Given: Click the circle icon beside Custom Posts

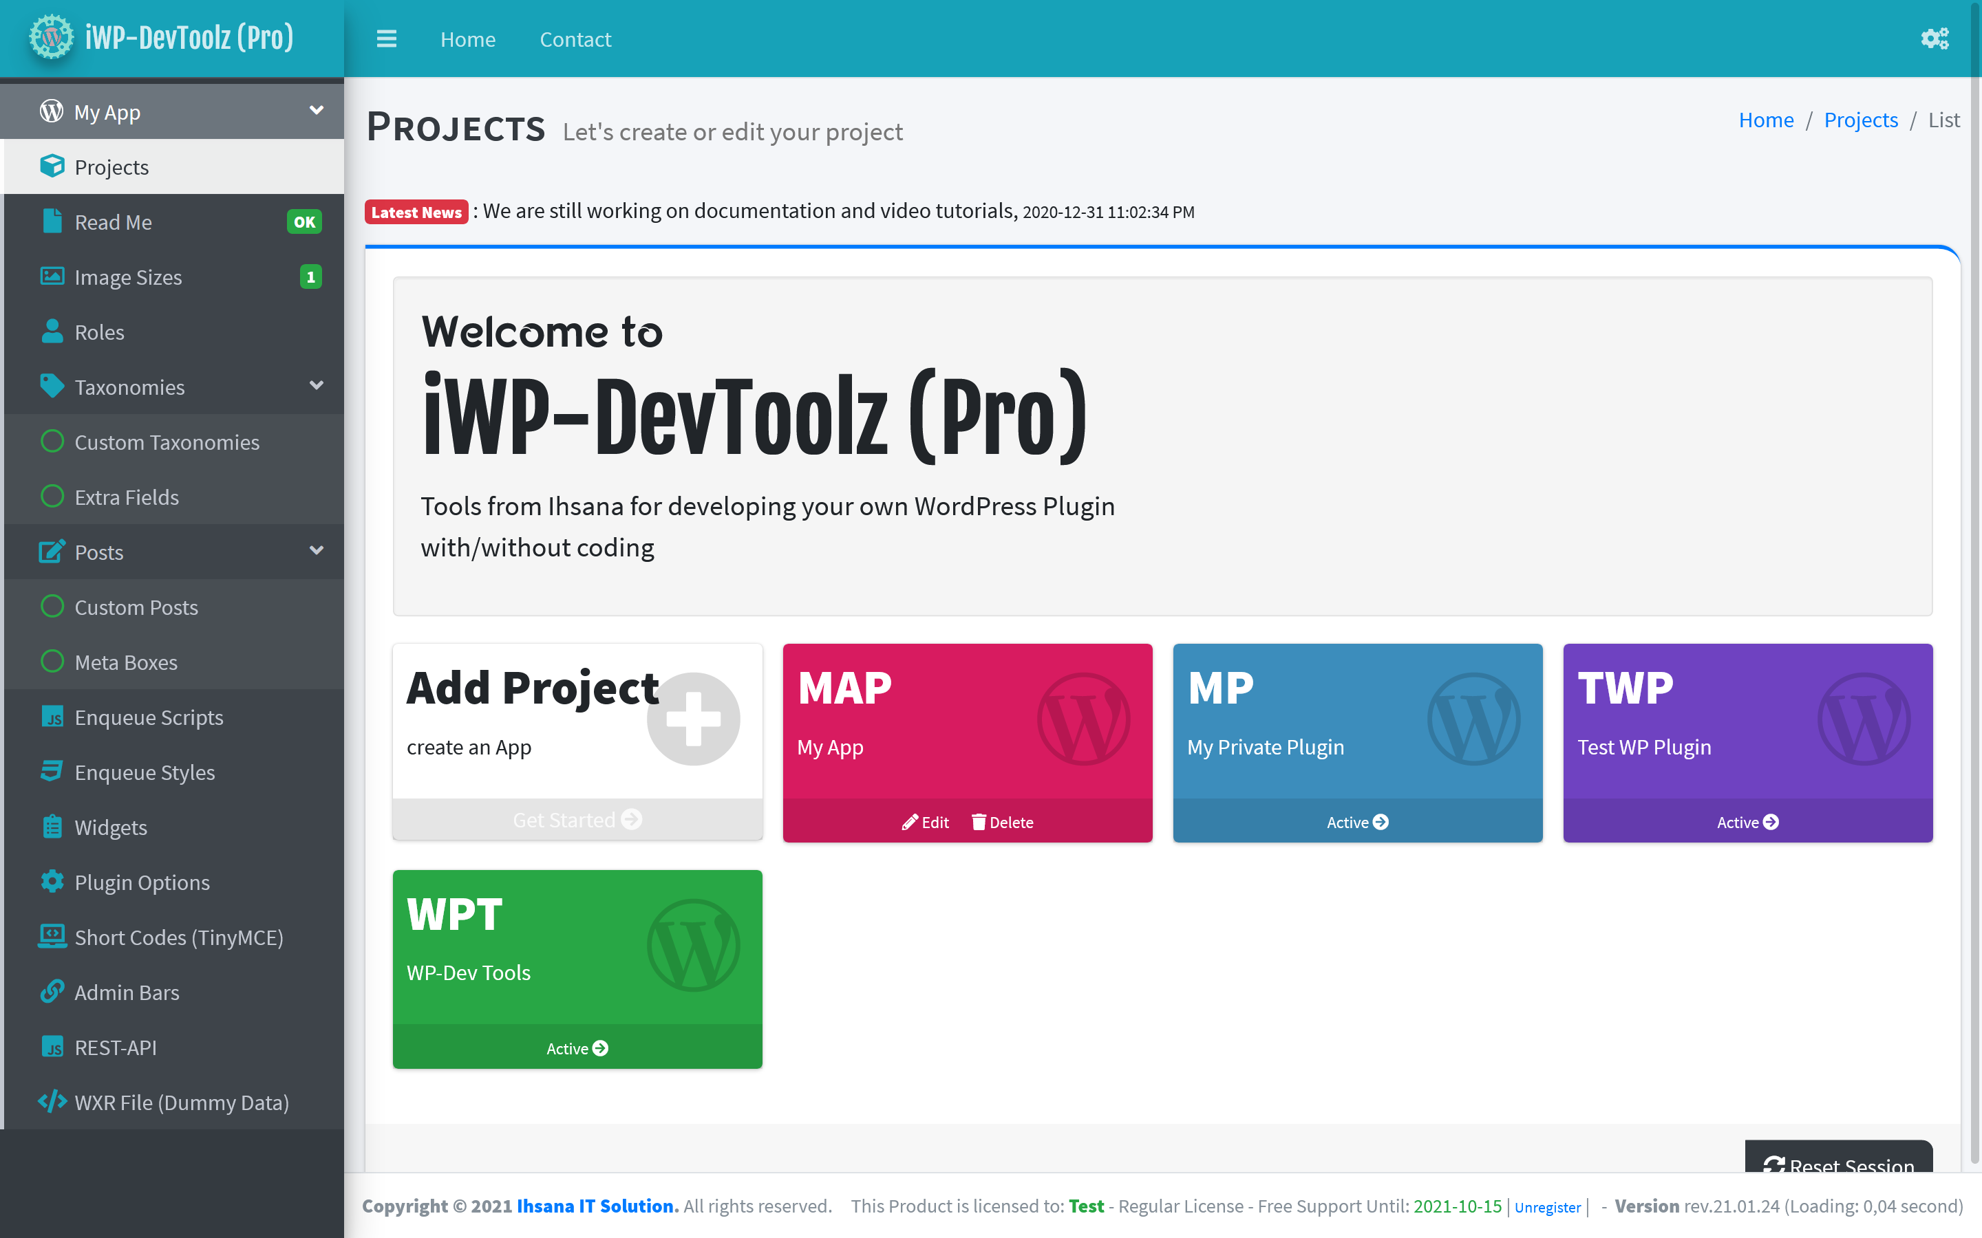Looking at the screenshot, I should pos(52,606).
